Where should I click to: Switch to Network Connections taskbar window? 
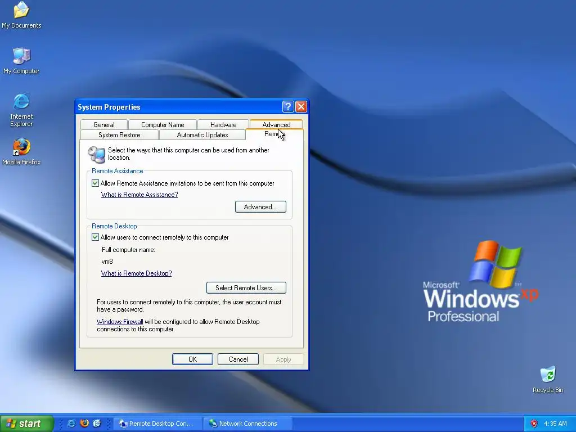[x=248, y=424]
